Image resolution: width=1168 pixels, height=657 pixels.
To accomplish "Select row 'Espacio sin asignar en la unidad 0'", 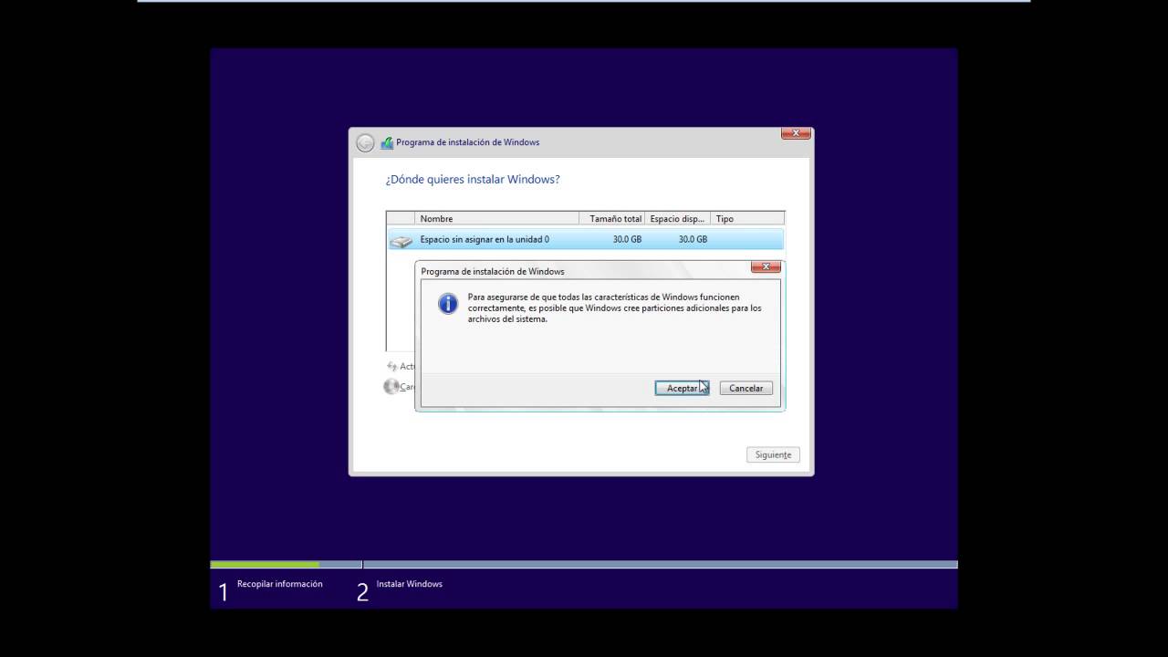I will pos(585,239).
